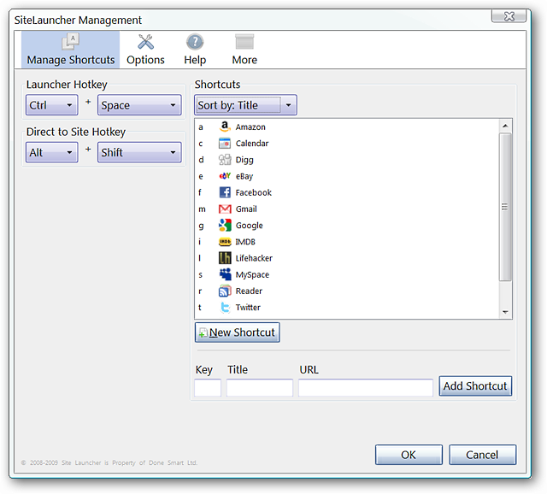Open the Shift direct-to-site dropdown
The height and width of the screenshot is (494, 547).
pyautogui.click(x=139, y=152)
